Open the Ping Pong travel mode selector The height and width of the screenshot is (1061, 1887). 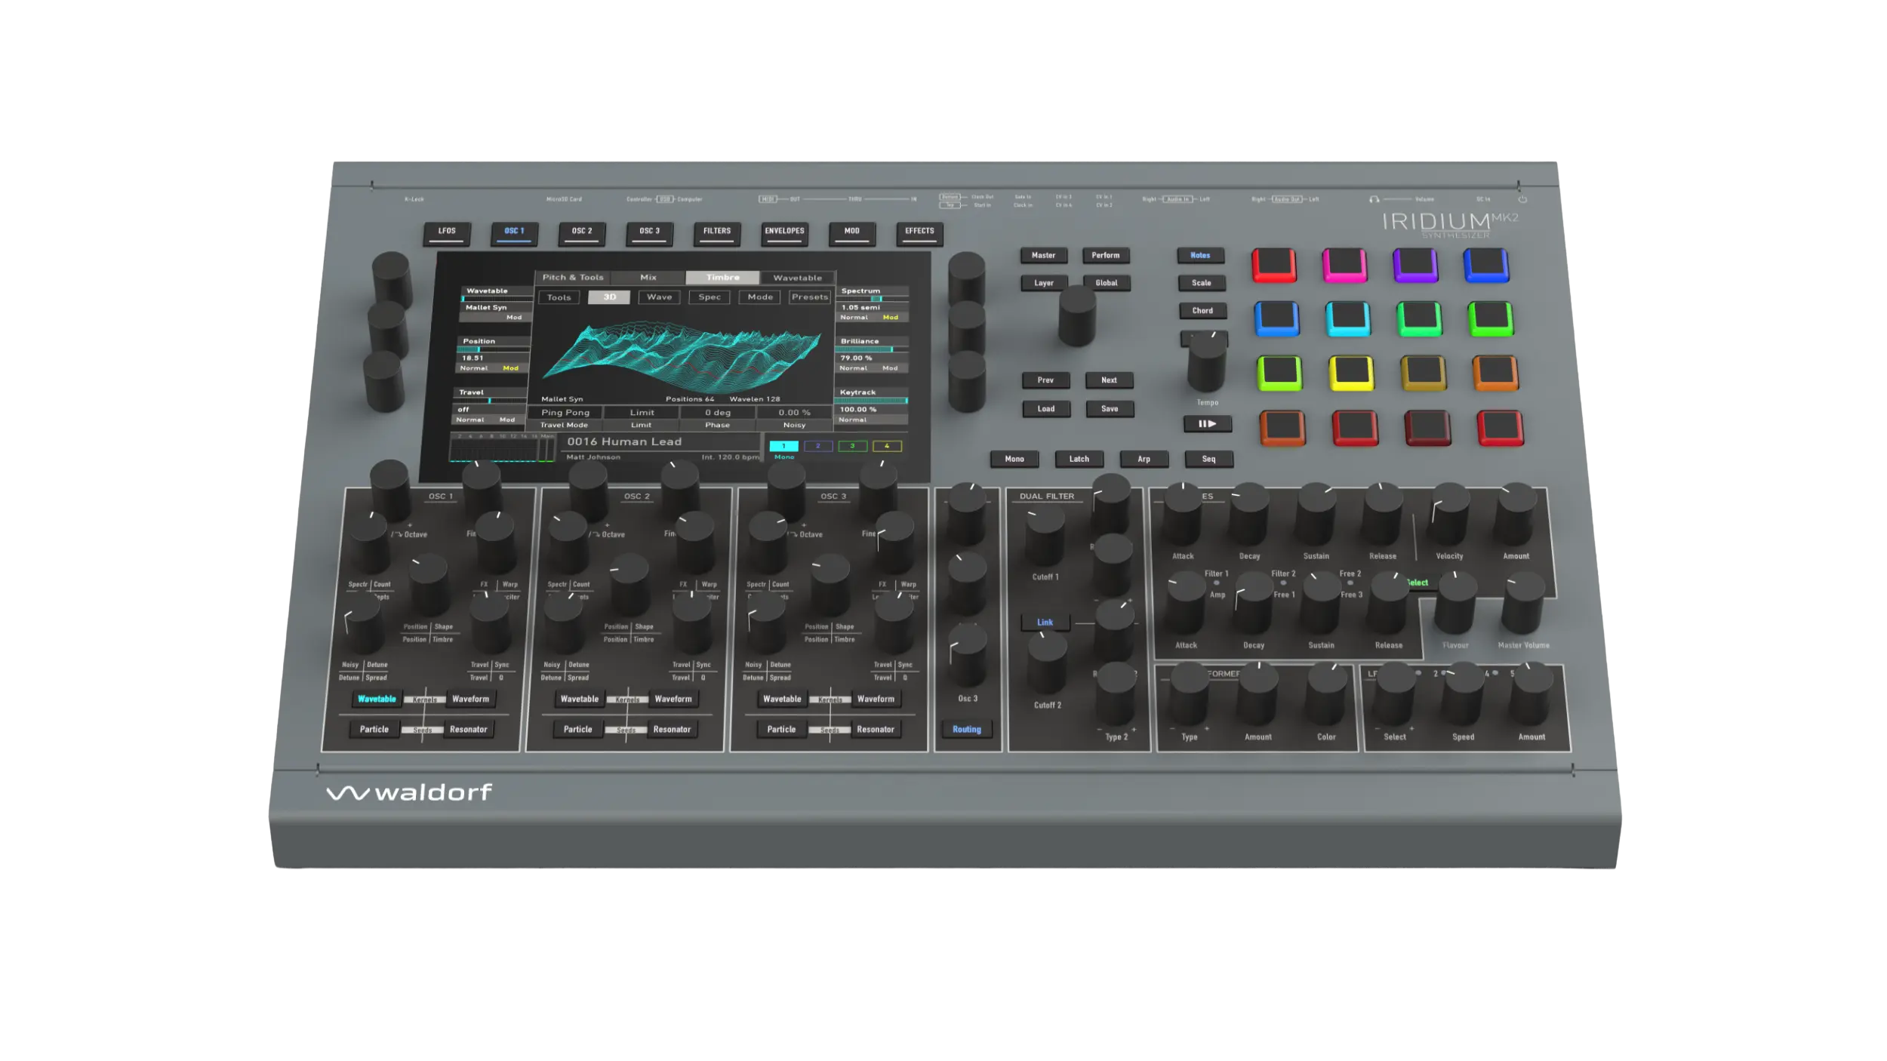568,412
